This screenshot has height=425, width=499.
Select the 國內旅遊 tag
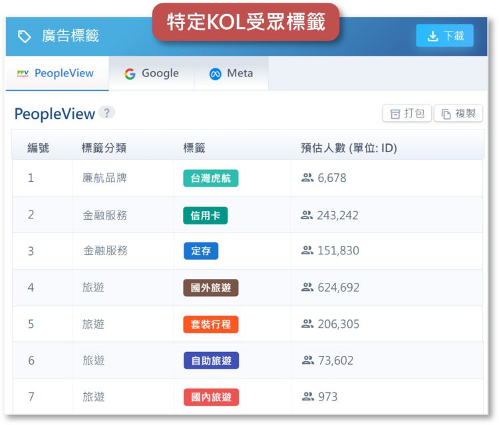211,397
